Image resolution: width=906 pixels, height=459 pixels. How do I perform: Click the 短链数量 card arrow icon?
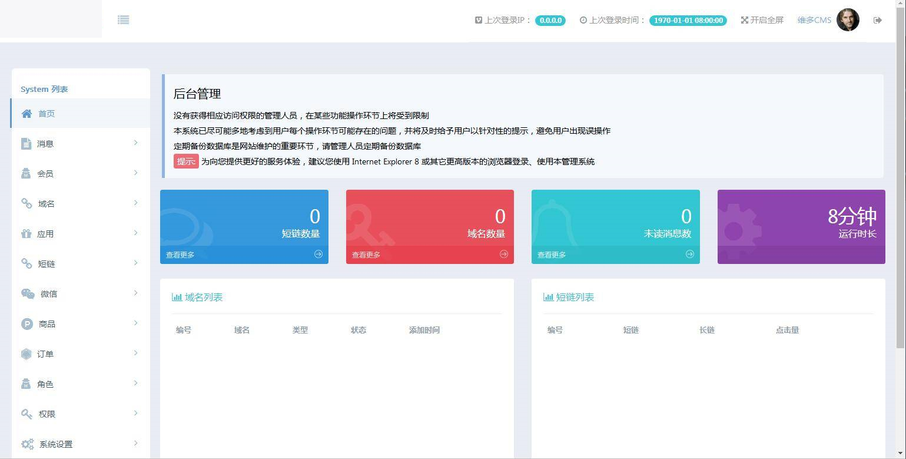pyautogui.click(x=318, y=254)
